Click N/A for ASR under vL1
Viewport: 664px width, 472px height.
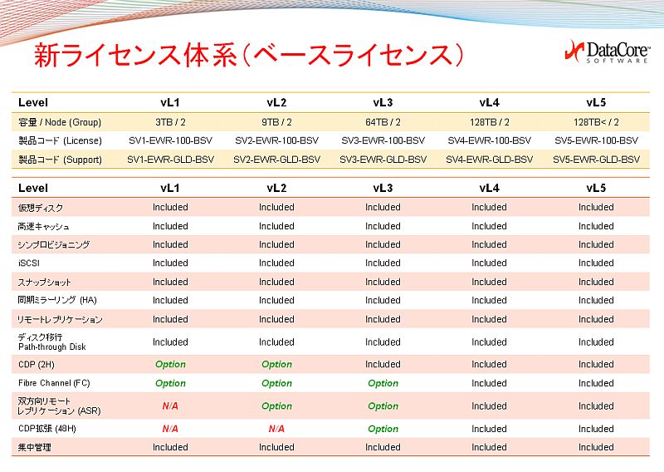[170, 406]
